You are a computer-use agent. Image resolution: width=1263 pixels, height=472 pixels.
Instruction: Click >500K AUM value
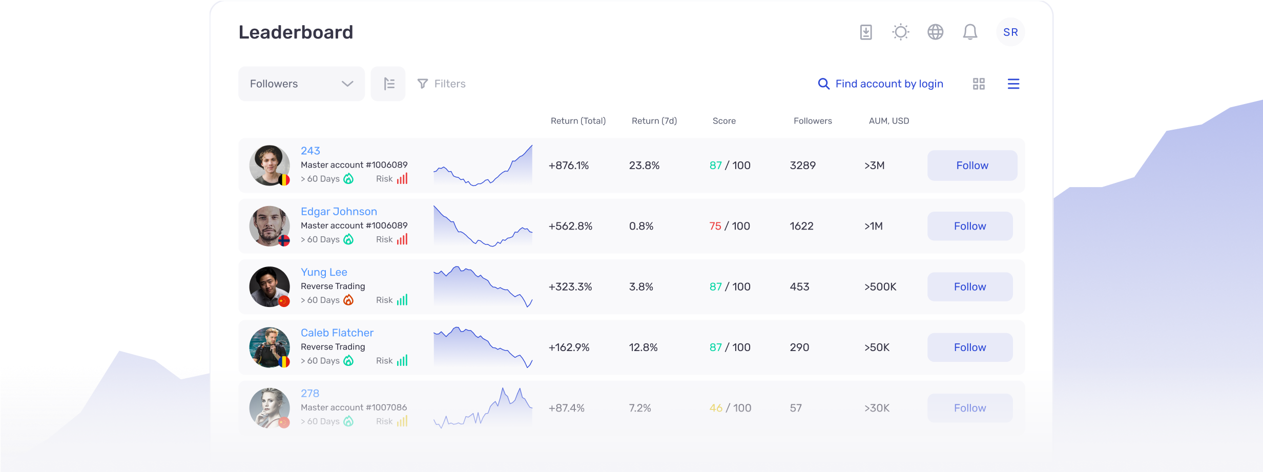[x=880, y=287]
